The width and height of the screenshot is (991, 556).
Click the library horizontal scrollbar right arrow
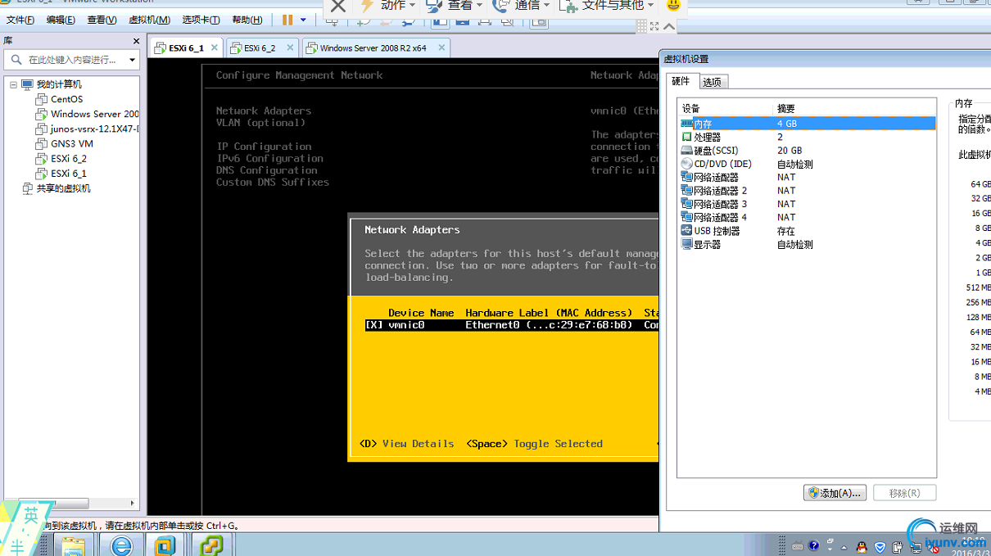pos(133,504)
